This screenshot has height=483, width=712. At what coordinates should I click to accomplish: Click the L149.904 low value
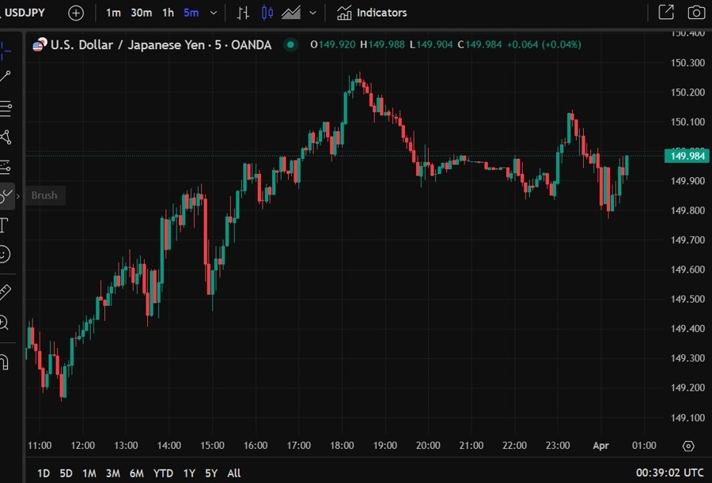coord(431,44)
